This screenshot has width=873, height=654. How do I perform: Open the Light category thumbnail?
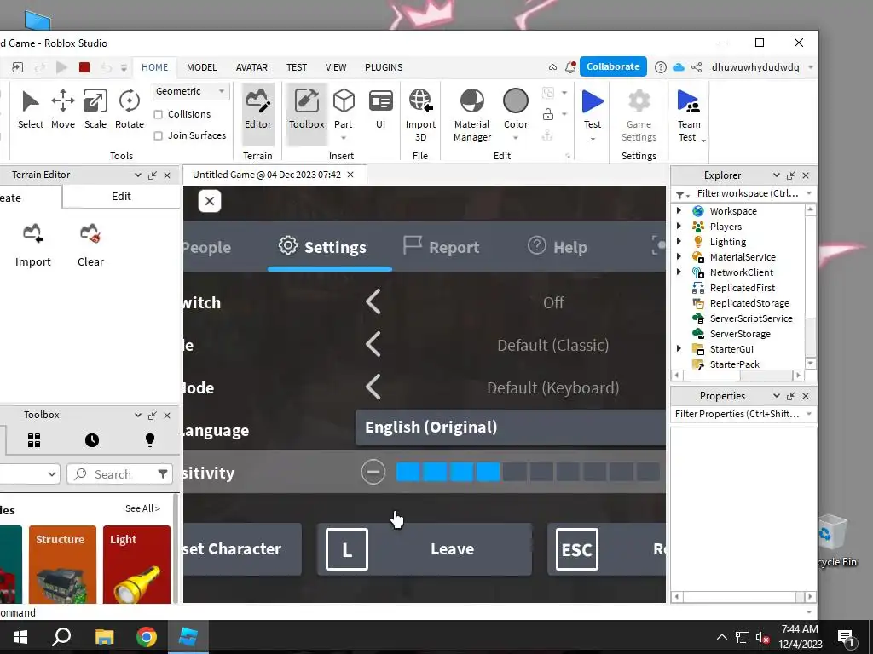click(136, 565)
